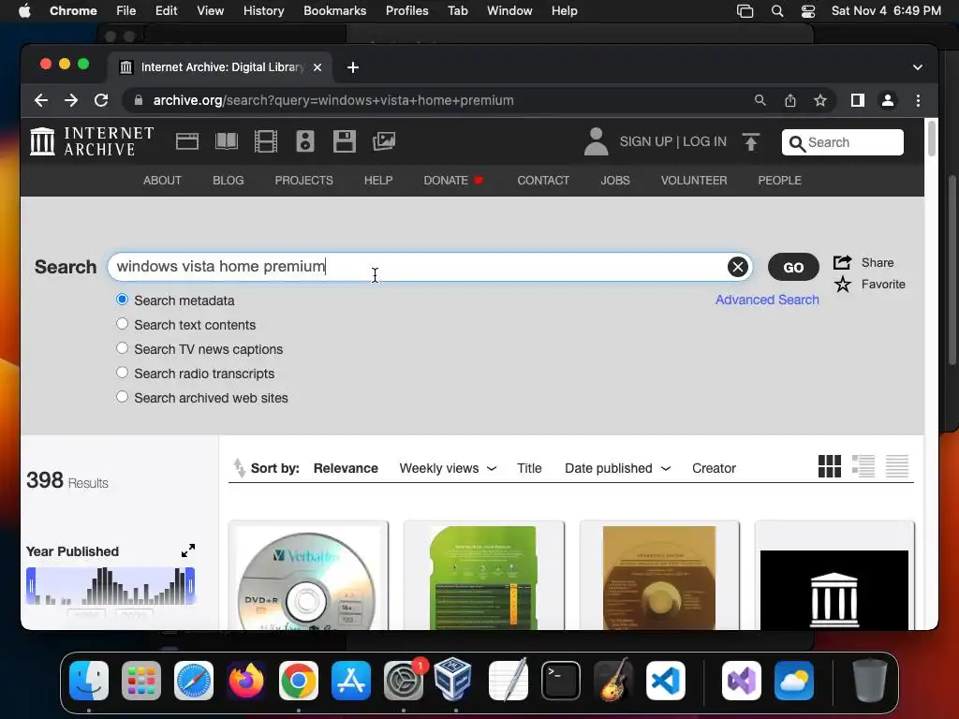Screen dimensions: 959x719
Task: Open the Profiles menu
Action: coord(406,11)
